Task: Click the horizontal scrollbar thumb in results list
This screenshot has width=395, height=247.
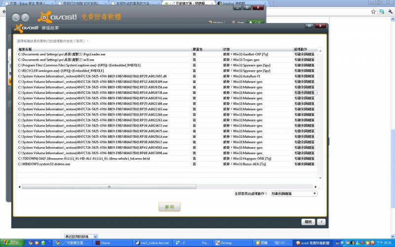Action: coord(109,187)
